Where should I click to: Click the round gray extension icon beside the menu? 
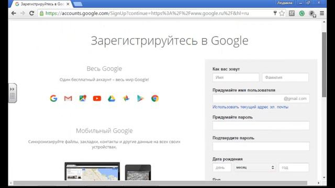(312, 14)
